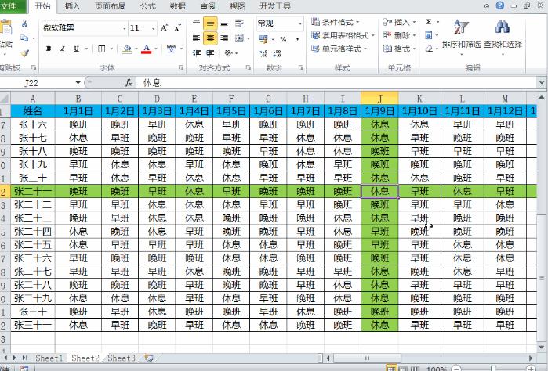This screenshot has width=548, height=371.
Task: Click the text orientation icon
Action: pos(229,52)
